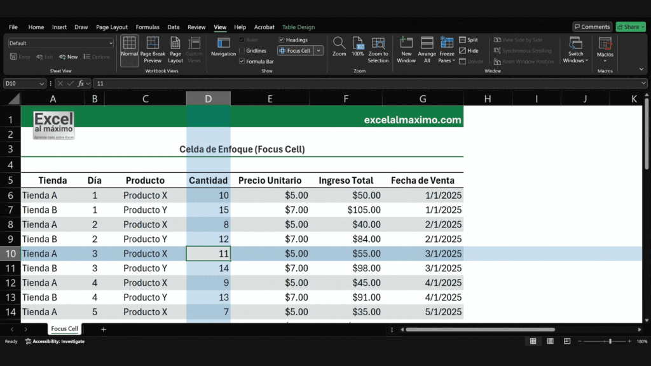
Task: Open the Zoom dialog
Action: [x=339, y=46]
